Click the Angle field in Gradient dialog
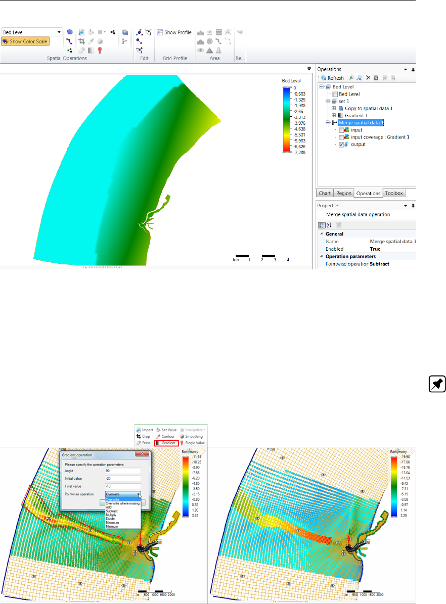The image size is (446, 604). [122, 471]
